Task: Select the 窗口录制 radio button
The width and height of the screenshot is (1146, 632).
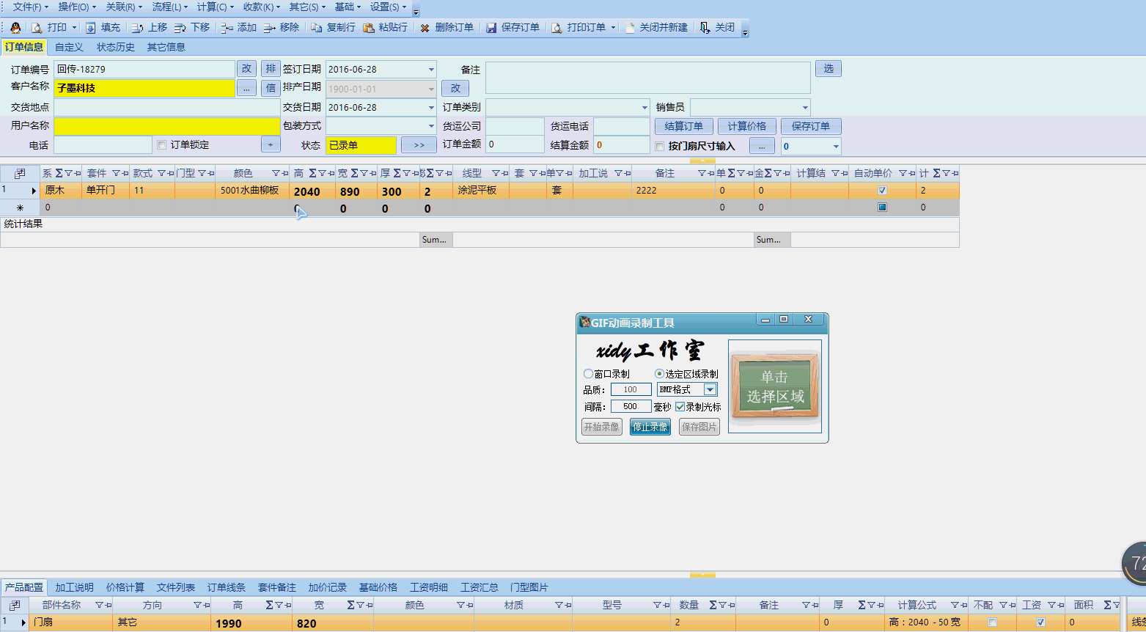Action: (588, 374)
